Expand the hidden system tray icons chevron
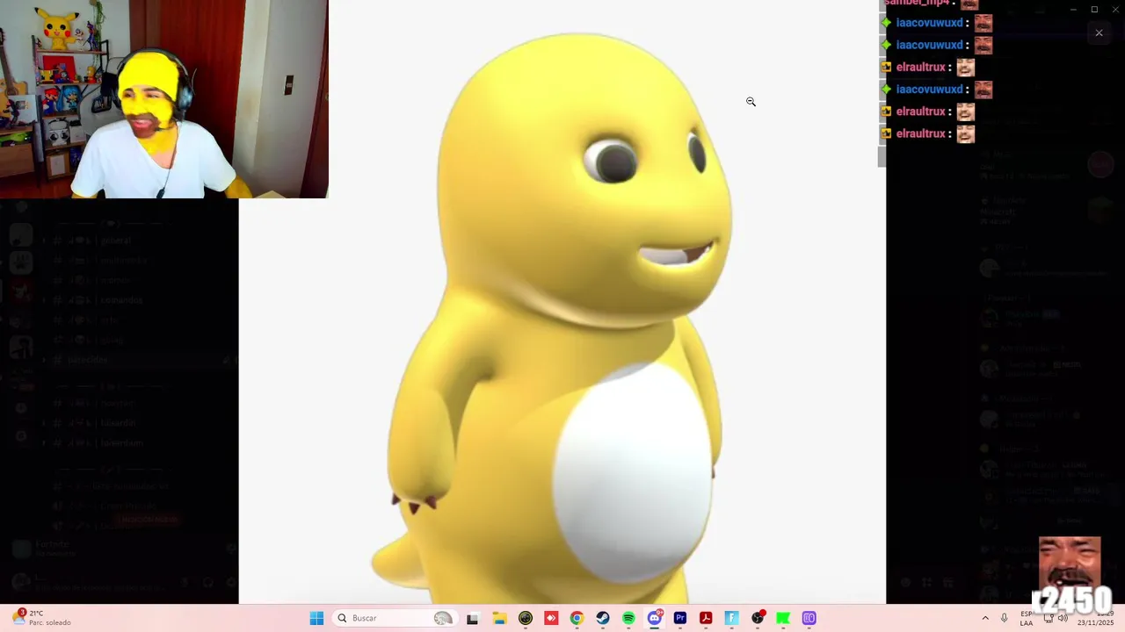The width and height of the screenshot is (1125, 632). [985, 618]
